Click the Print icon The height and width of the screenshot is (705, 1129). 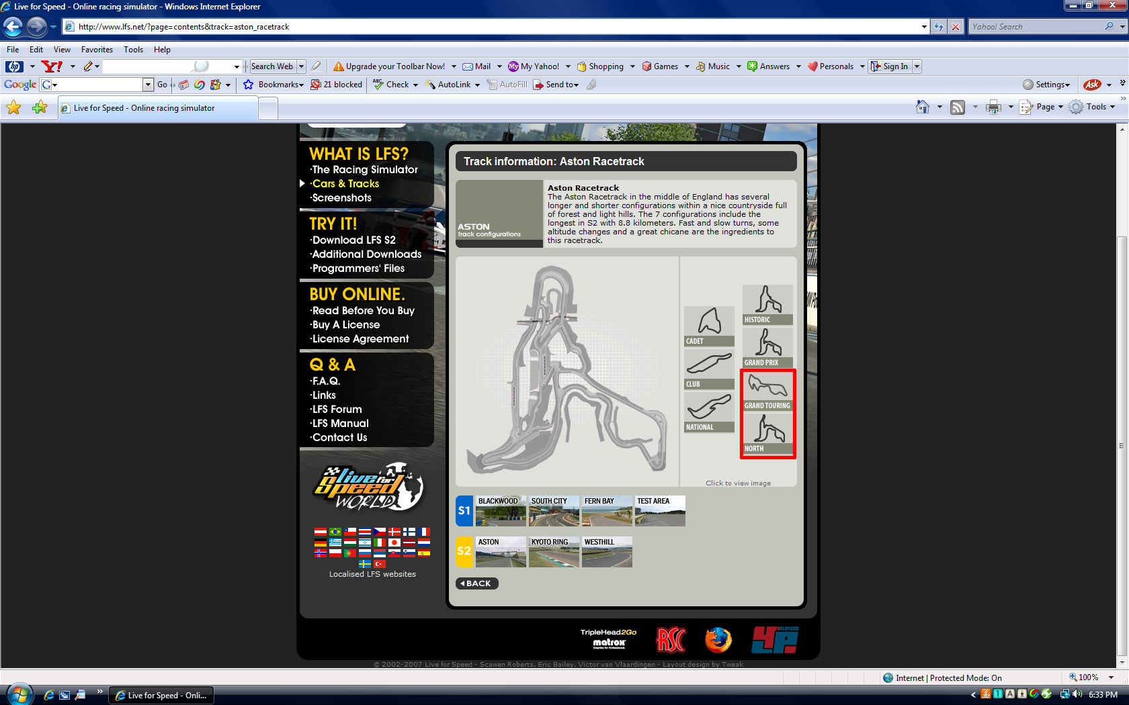[x=993, y=107]
